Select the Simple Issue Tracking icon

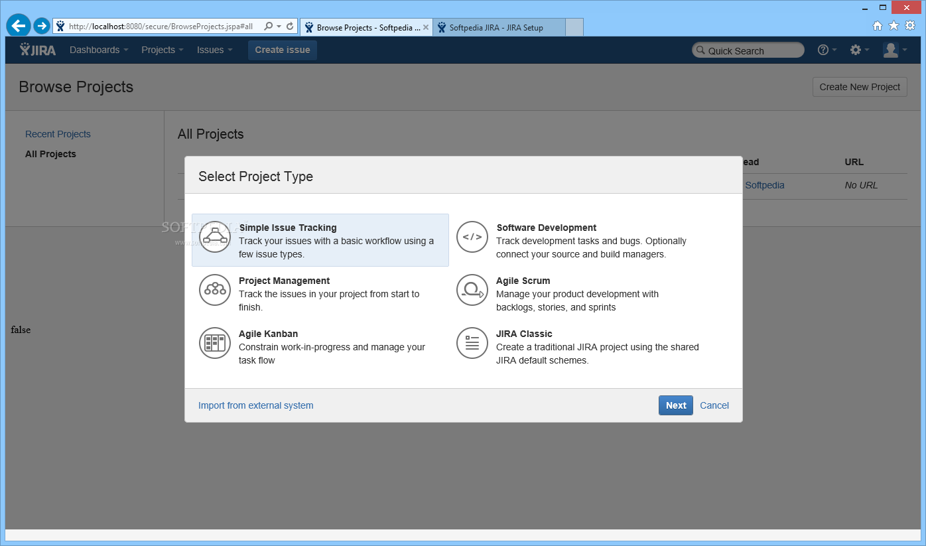pos(215,237)
